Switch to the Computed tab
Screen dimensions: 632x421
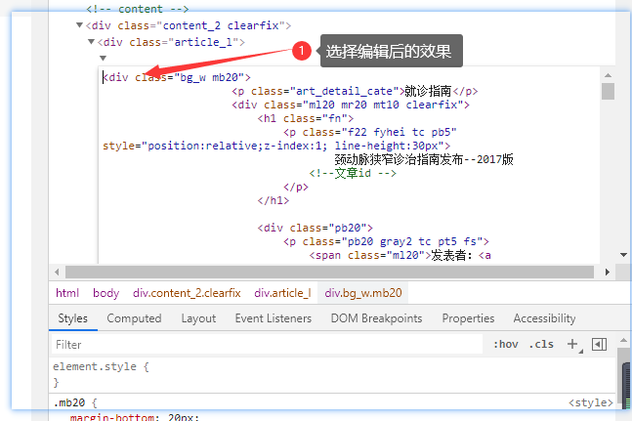coord(134,318)
